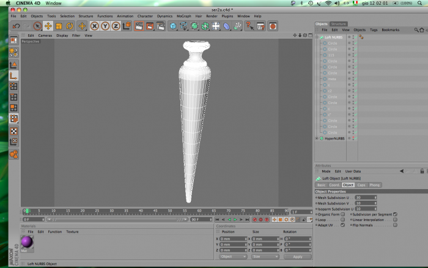The height and width of the screenshot is (268, 428).
Task: Open Attributes User Data menu
Action: coord(353,171)
